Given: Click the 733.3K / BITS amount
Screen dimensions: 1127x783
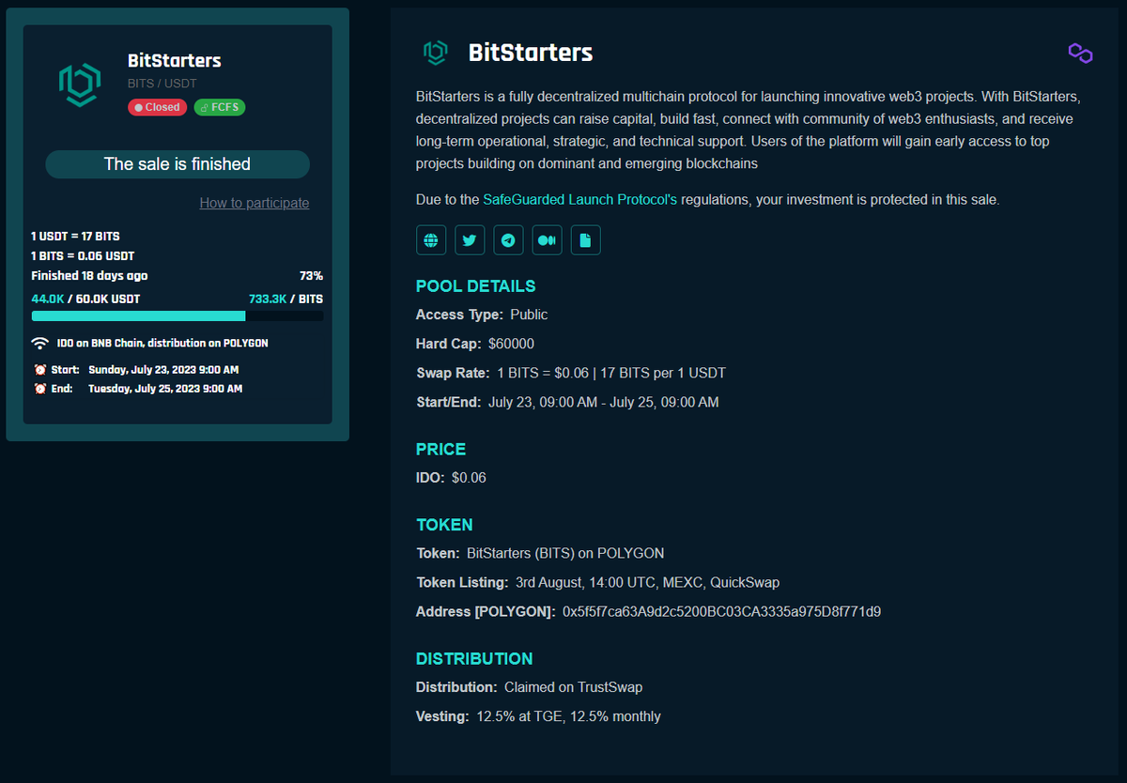Looking at the screenshot, I should (x=286, y=299).
